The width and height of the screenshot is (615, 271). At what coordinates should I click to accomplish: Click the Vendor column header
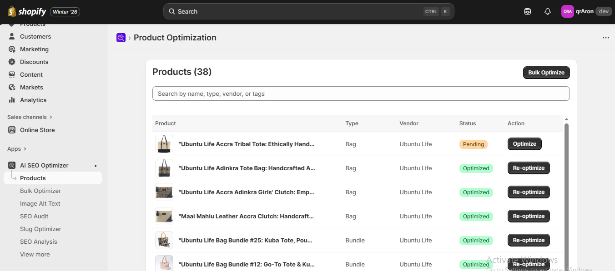(409, 123)
